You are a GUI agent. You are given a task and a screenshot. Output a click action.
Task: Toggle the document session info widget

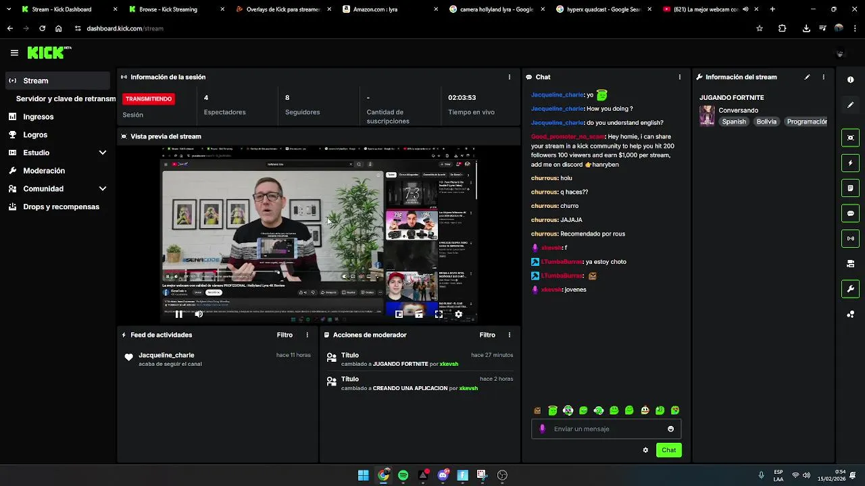coord(850,188)
